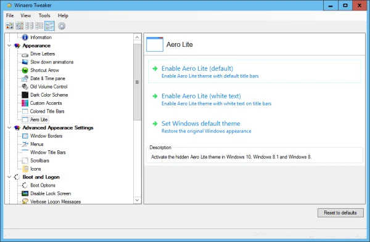Click the Window Borders icon
This screenshot has height=242, width=370.
(x=25, y=136)
